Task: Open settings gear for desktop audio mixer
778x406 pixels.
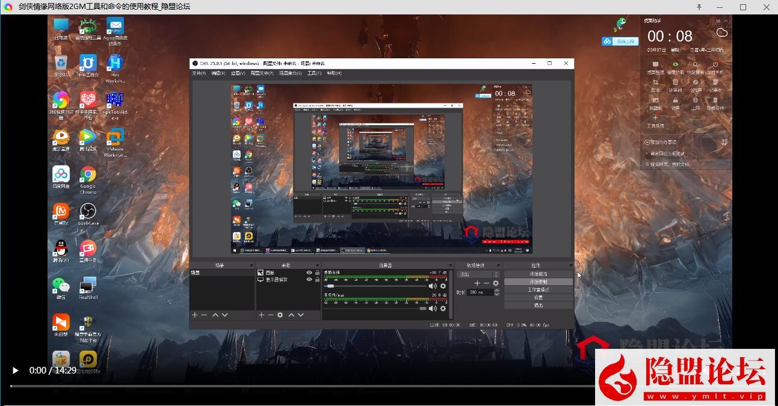Action: (x=443, y=286)
